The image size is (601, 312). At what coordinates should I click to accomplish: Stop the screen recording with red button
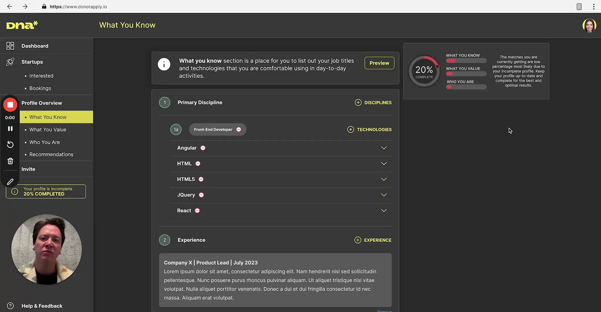pyautogui.click(x=10, y=105)
